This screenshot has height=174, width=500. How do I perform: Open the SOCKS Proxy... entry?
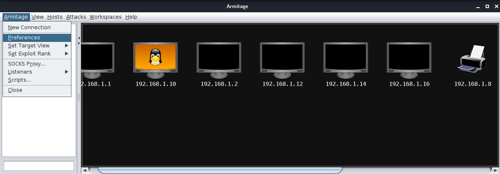click(37, 64)
